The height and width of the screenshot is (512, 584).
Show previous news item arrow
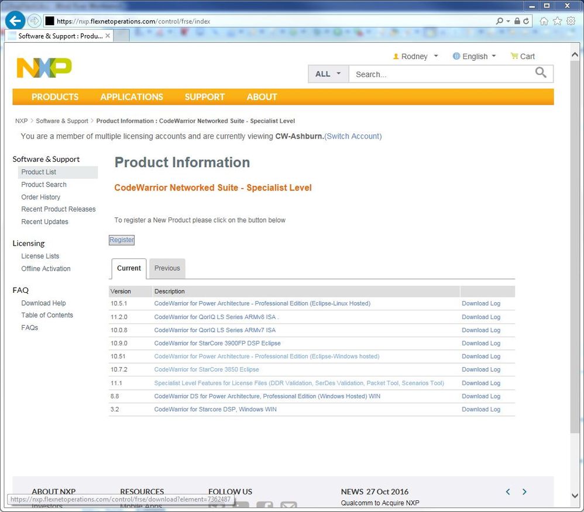(x=508, y=492)
